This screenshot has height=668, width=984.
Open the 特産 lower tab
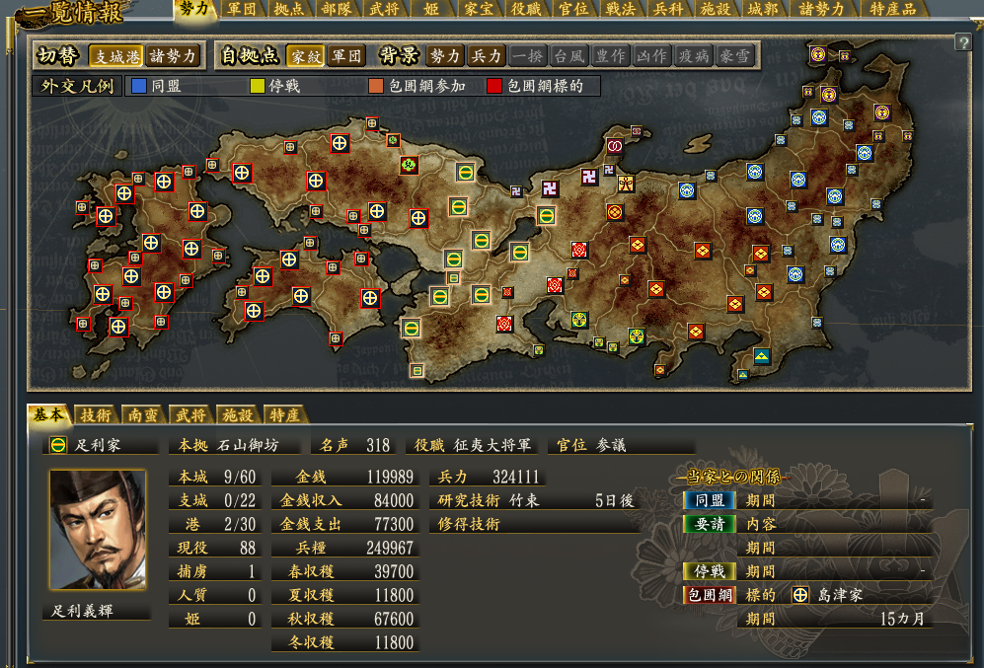click(285, 414)
